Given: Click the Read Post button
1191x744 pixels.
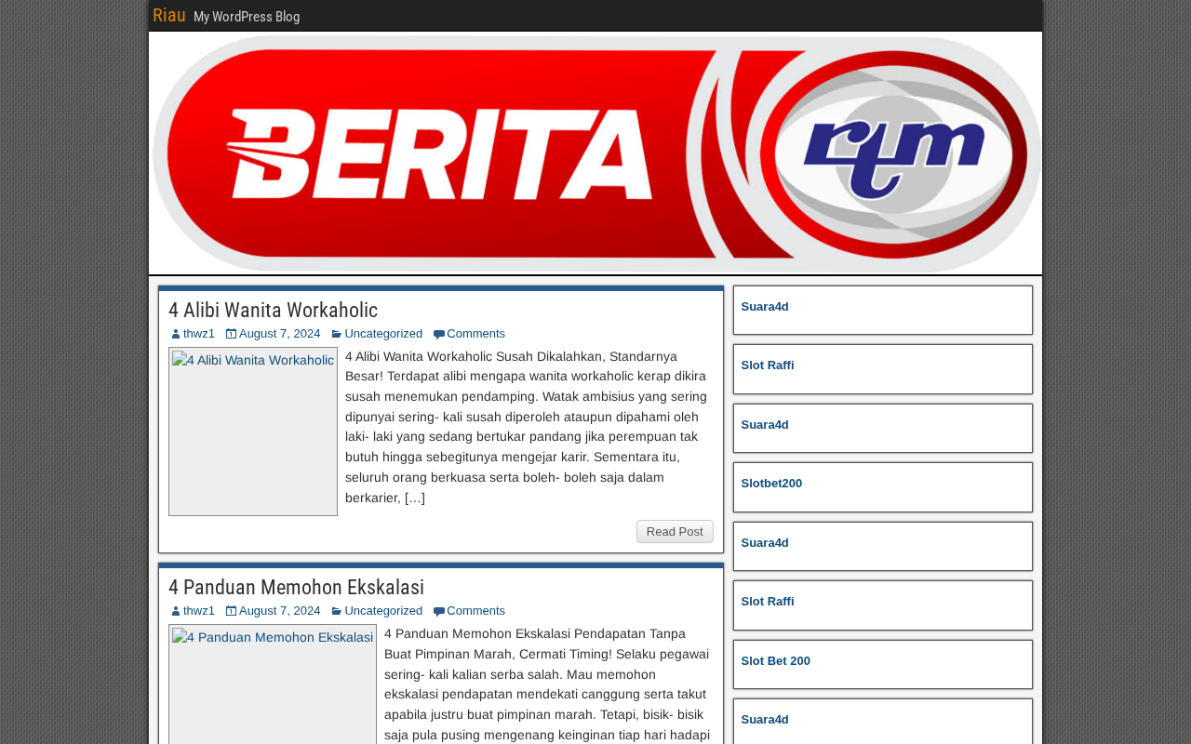Looking at the screenshot, I should point(675,532).
